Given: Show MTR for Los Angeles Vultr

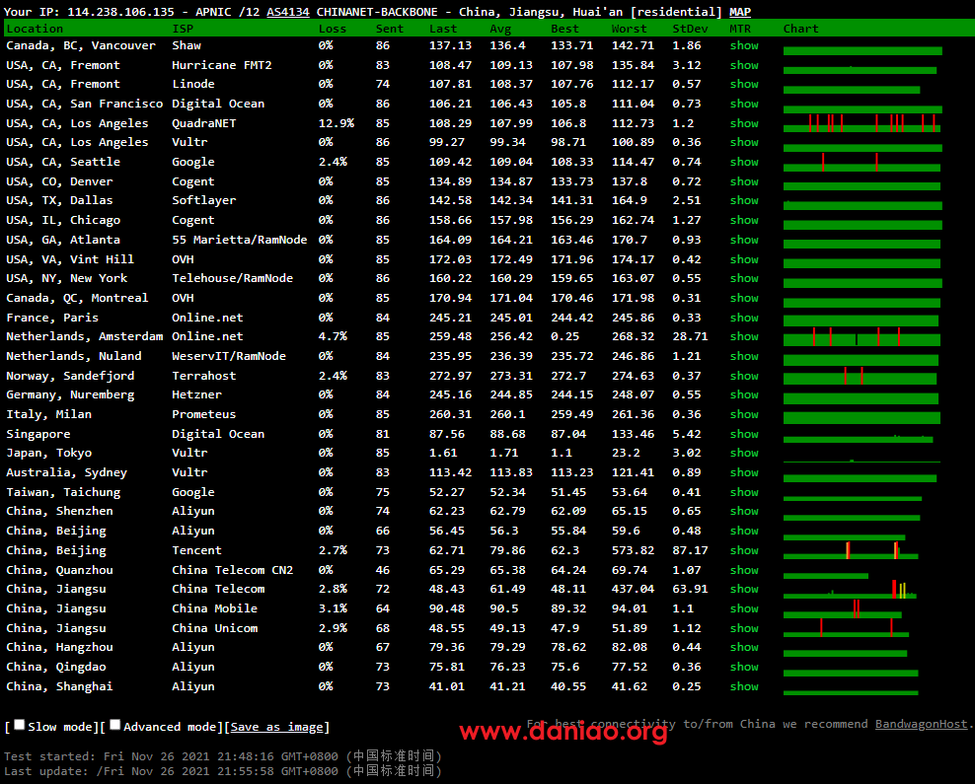Looking at the screenshot, I should [x=744, y=142].
